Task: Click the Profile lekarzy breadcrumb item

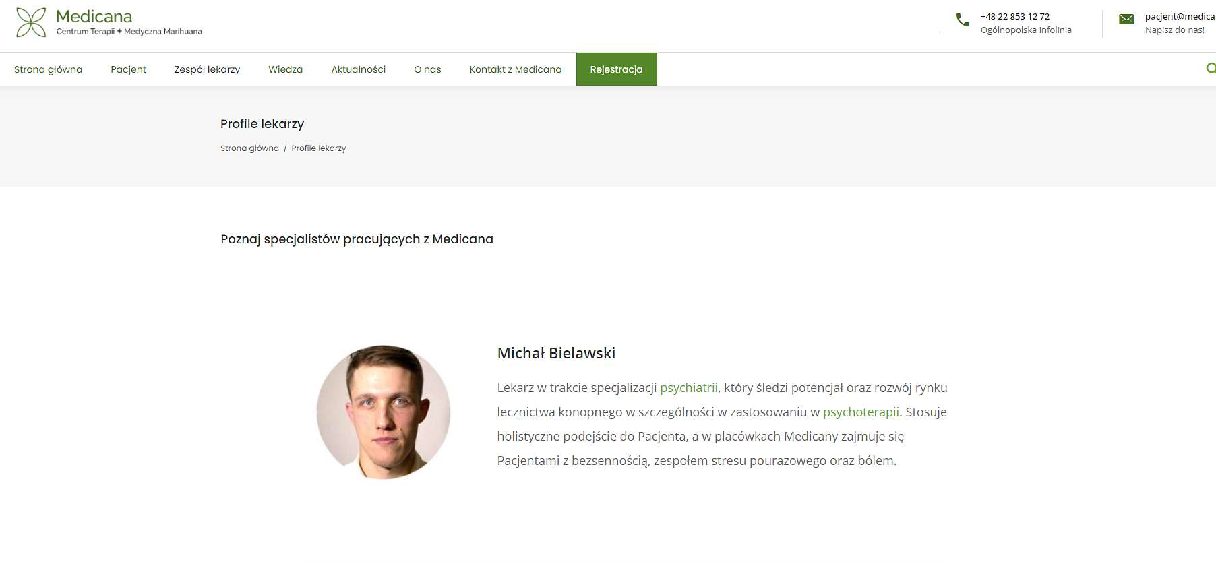Action: [319, 148]
